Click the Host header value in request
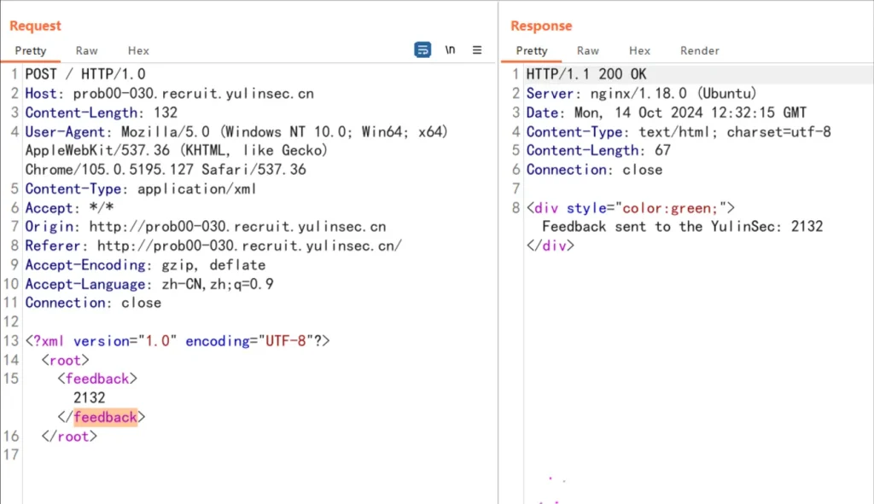874x504 pixels. coord(193,94)
